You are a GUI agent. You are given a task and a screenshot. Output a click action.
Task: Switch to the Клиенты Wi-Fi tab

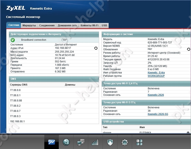tap(89, 25)
